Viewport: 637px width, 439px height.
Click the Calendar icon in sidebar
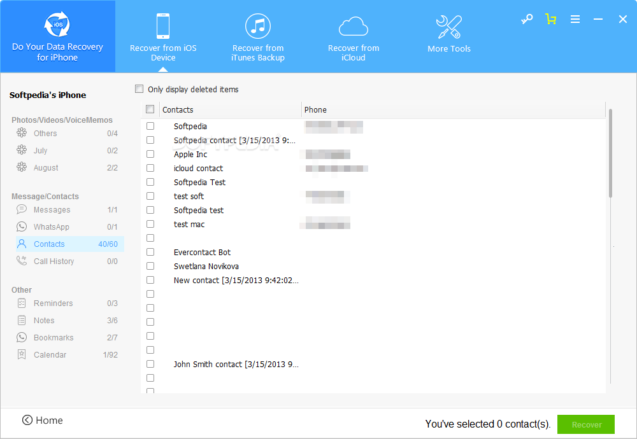tap(22, 354)
